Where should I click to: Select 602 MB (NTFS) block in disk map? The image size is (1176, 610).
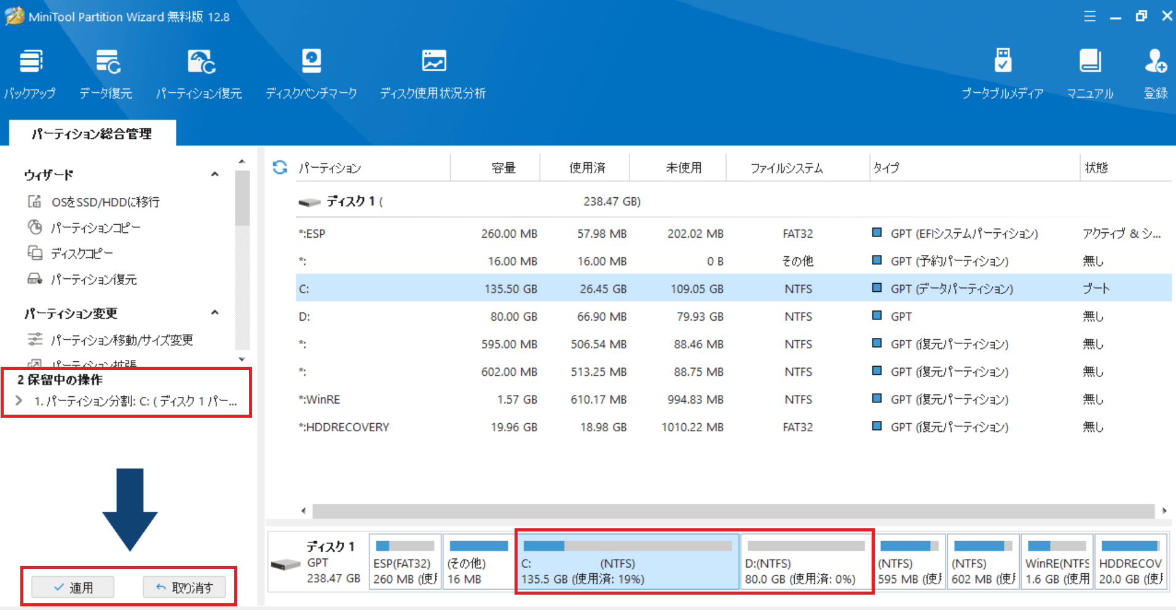[x=983, y=563]
